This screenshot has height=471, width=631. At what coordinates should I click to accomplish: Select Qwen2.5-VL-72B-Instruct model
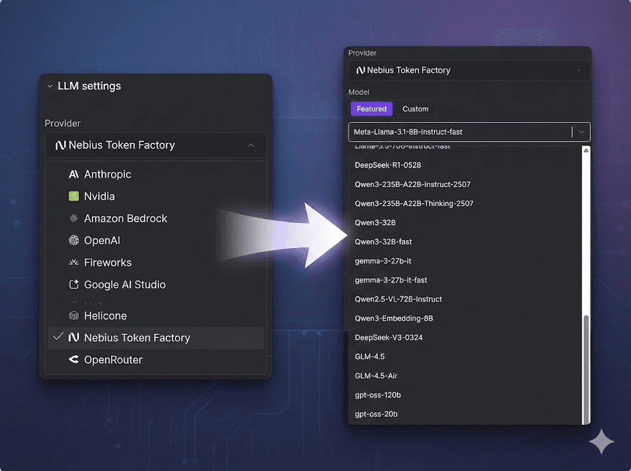tap(465, 299)
